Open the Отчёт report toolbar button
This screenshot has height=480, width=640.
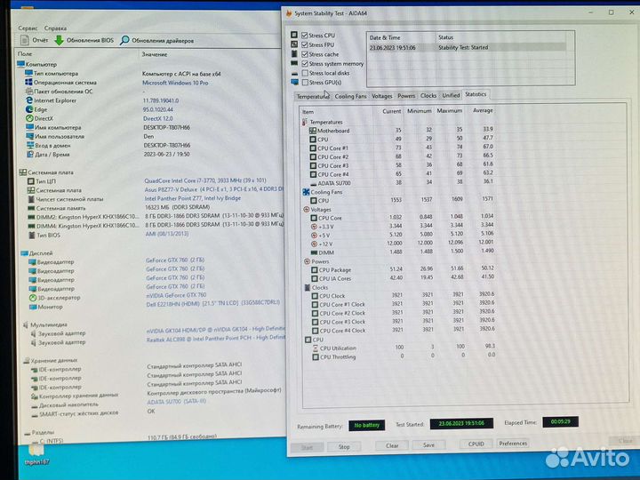35,40
